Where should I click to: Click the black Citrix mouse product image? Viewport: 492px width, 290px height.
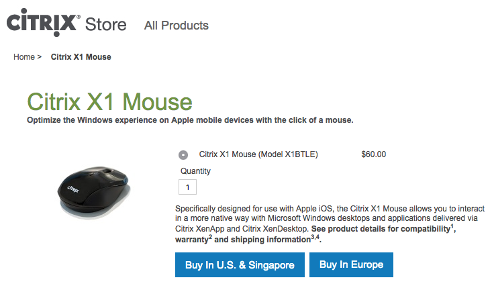(x=93, y=190)
